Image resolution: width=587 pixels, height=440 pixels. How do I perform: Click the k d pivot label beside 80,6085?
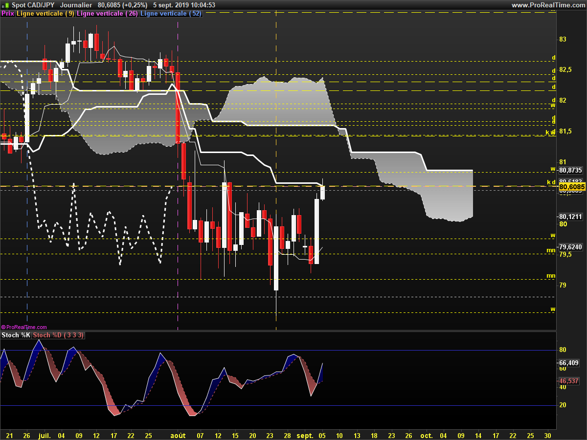tap(551, 182)
